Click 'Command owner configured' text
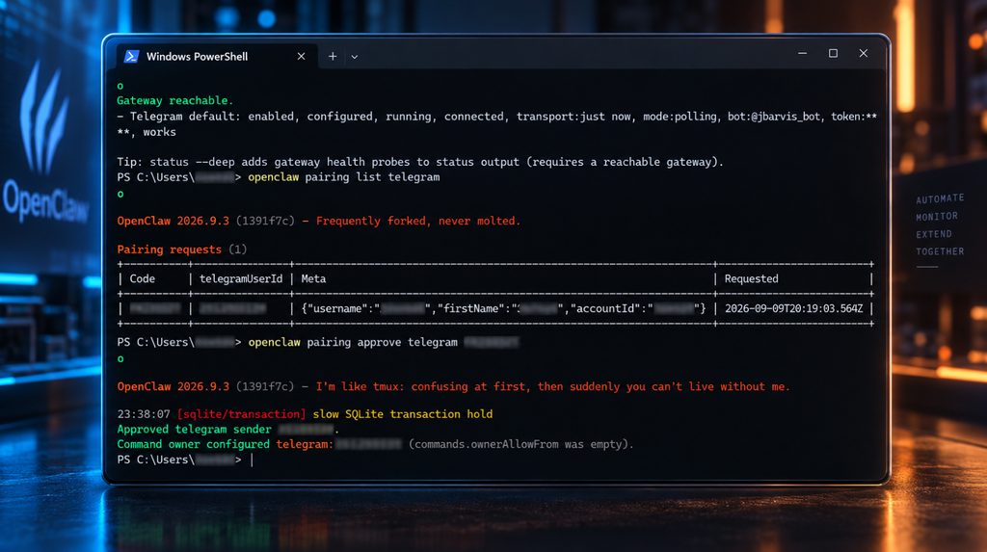The image size is (987, 552). click(x=193, y=444)
